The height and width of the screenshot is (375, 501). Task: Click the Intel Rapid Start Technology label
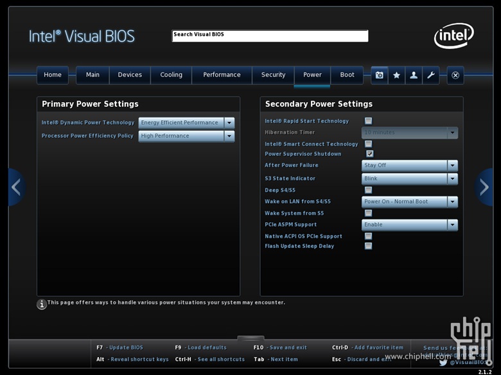pos(307,121)
